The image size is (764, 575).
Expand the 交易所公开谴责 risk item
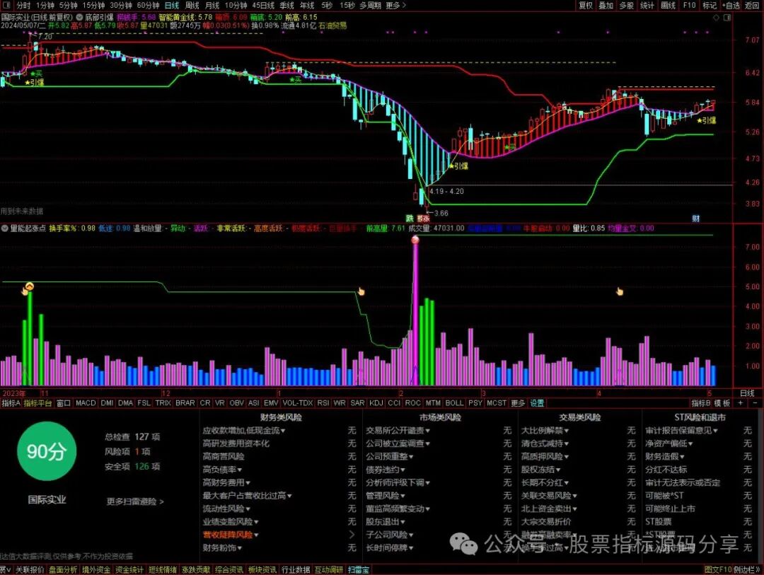coord(398,430)
